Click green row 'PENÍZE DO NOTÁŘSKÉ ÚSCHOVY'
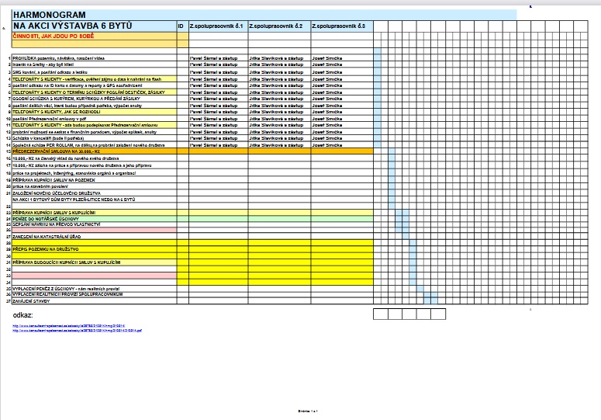Screen dimensions: 601x420 click(192, 219)
